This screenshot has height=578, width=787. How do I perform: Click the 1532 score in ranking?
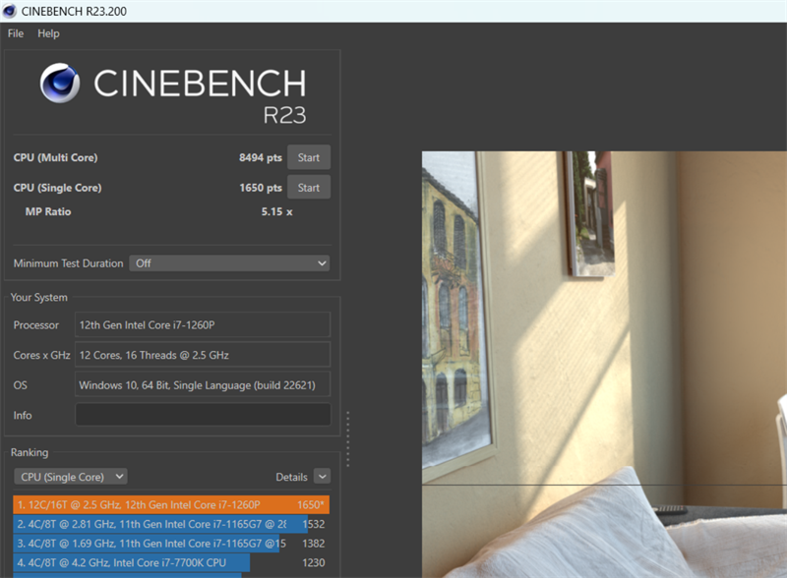click(x=313, y=524)
